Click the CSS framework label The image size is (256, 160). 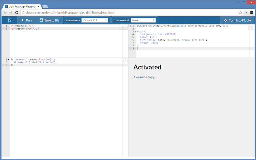click(x=122, y=20)
